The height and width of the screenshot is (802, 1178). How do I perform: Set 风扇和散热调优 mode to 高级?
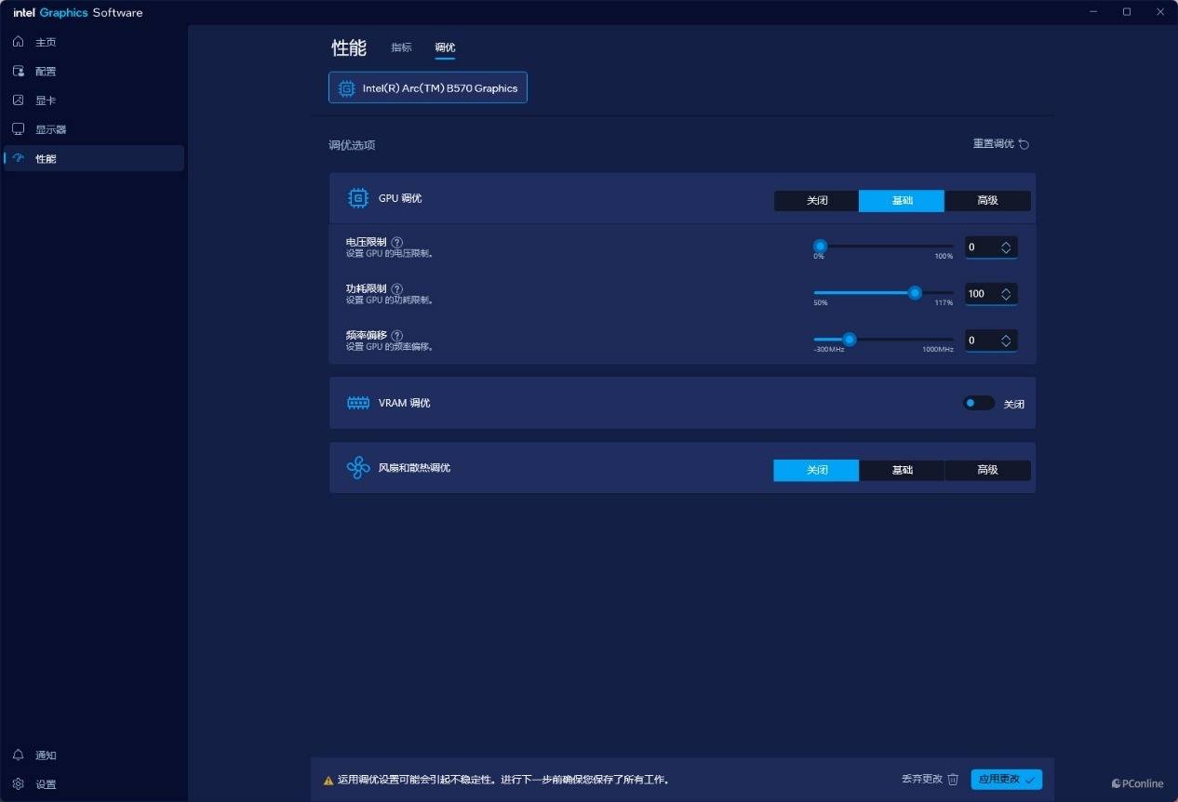click(987, 470)
